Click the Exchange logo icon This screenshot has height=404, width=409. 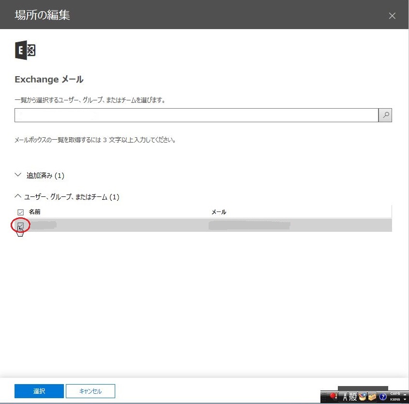[x=25, y=50]
